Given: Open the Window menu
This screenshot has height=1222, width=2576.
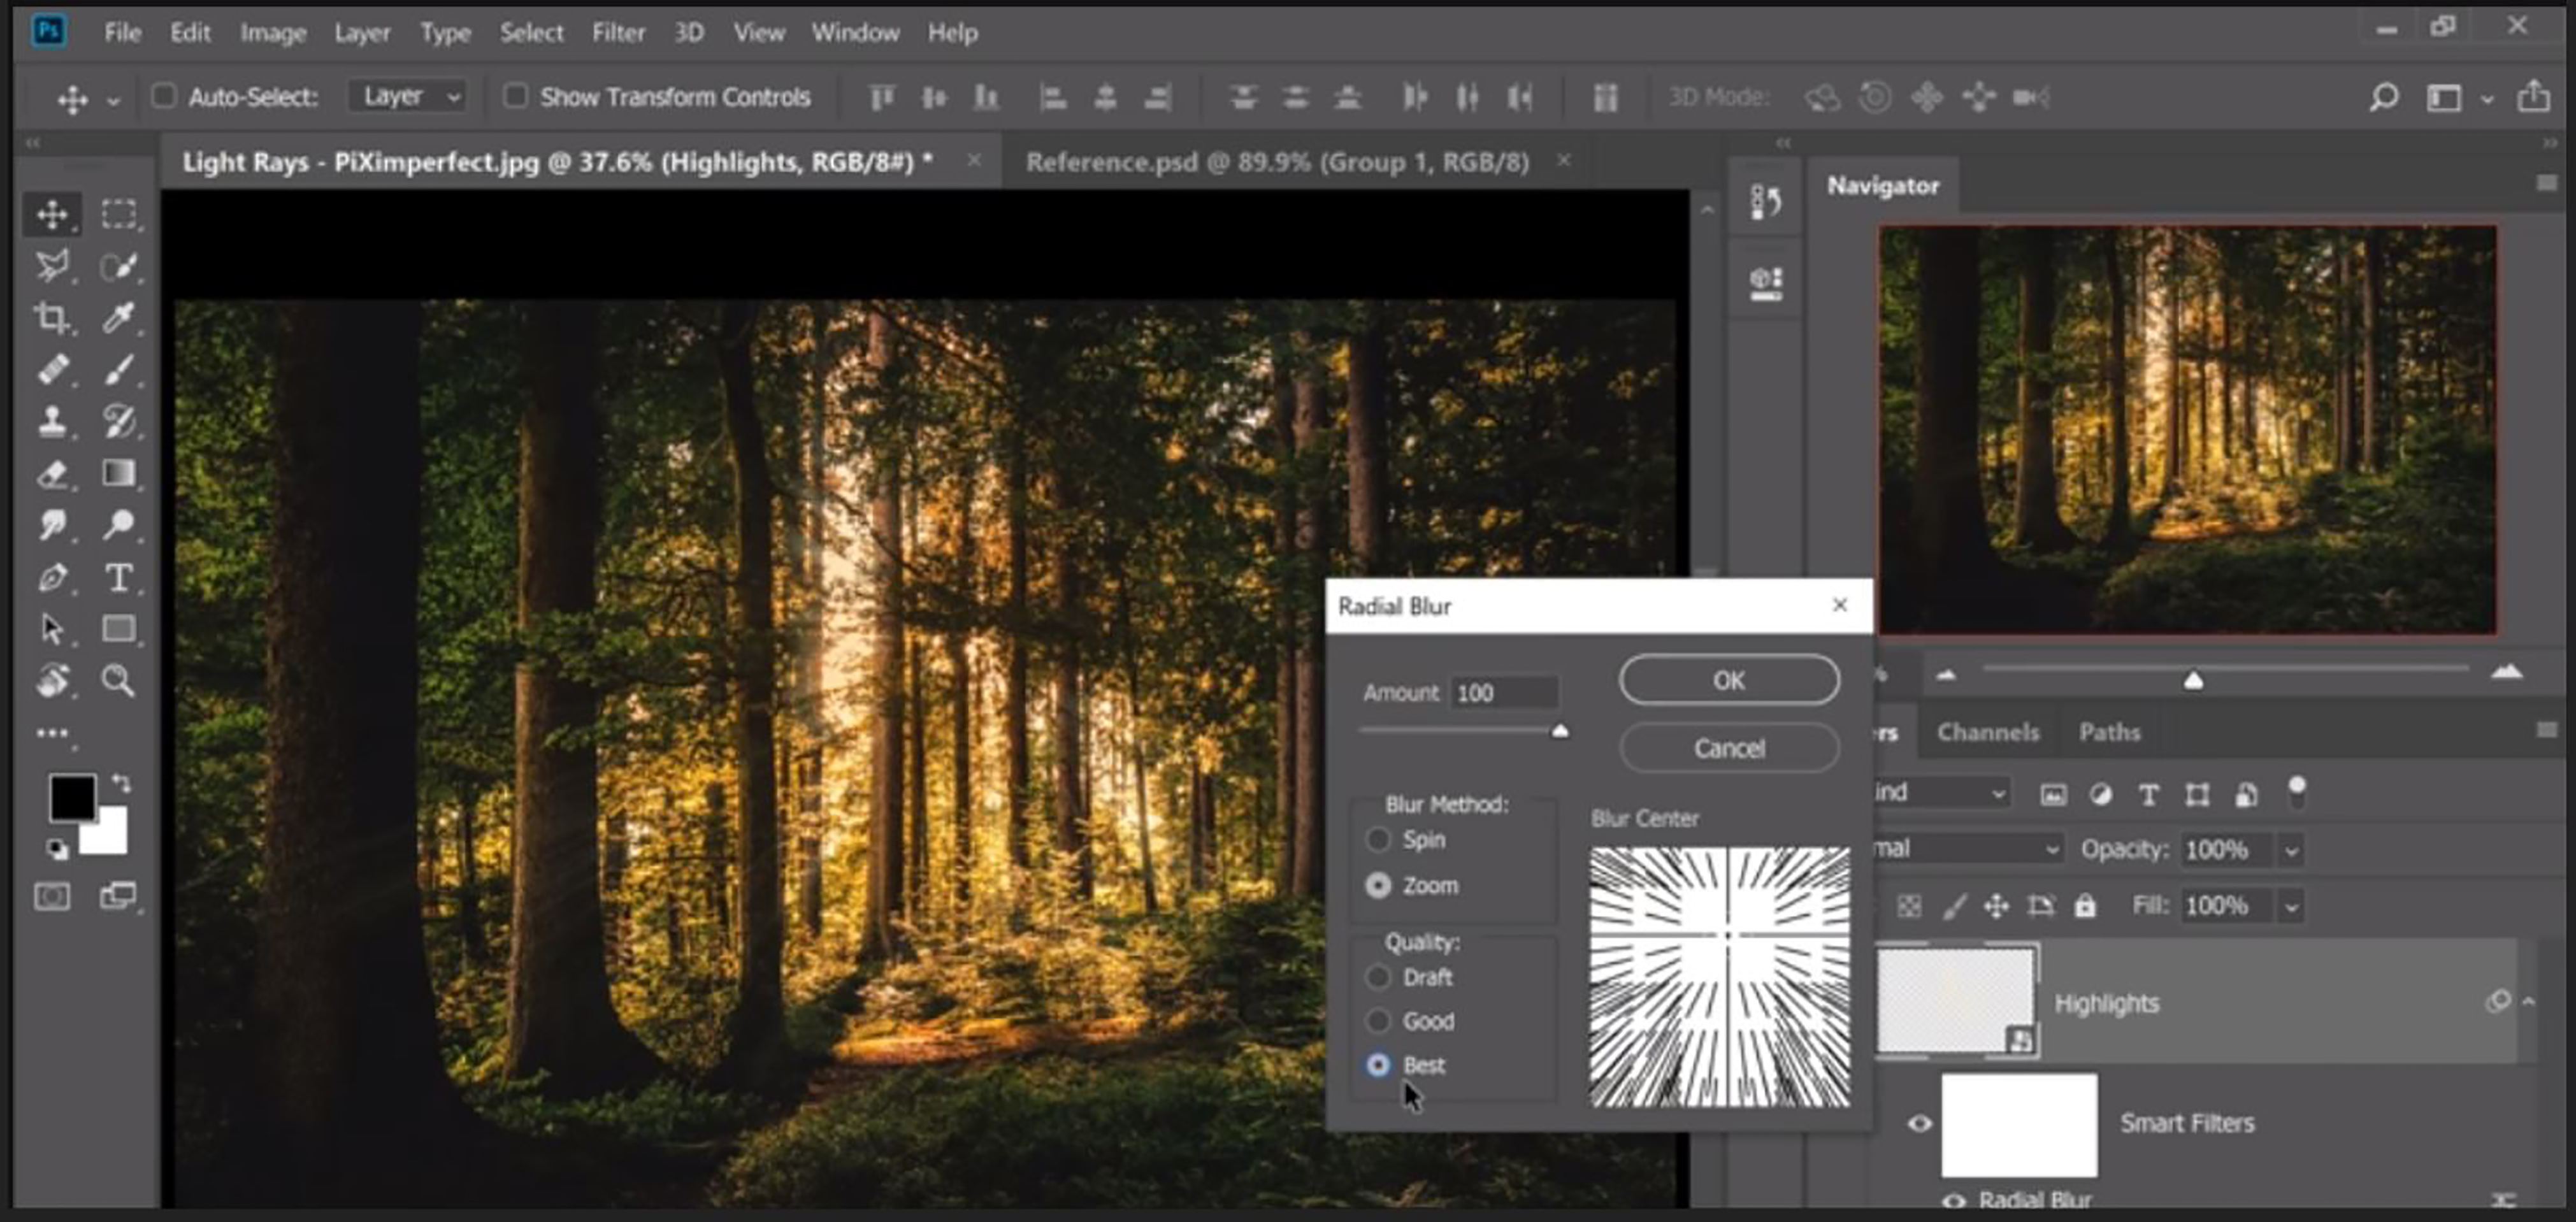Looking at the screenshot, I should (855, 33).
